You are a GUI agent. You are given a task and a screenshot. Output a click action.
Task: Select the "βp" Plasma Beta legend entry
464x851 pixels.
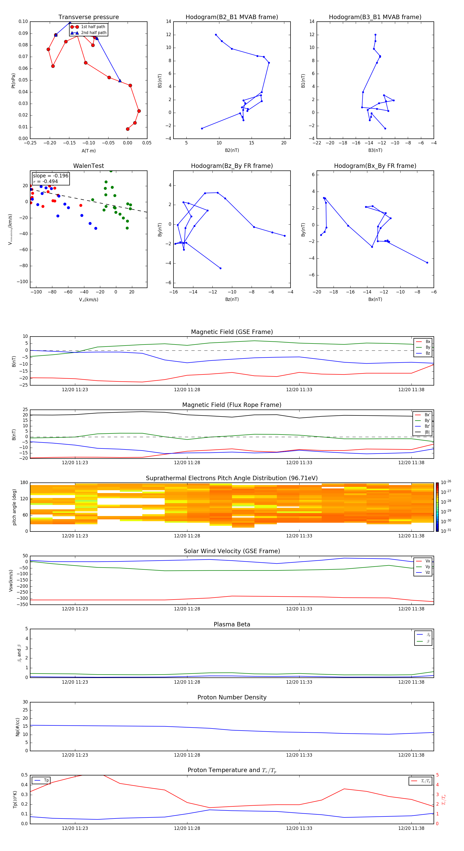point(423,635)
